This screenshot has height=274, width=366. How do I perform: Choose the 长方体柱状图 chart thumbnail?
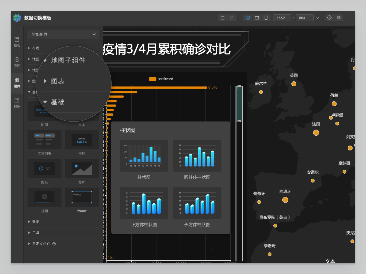[x=197, y=203]
